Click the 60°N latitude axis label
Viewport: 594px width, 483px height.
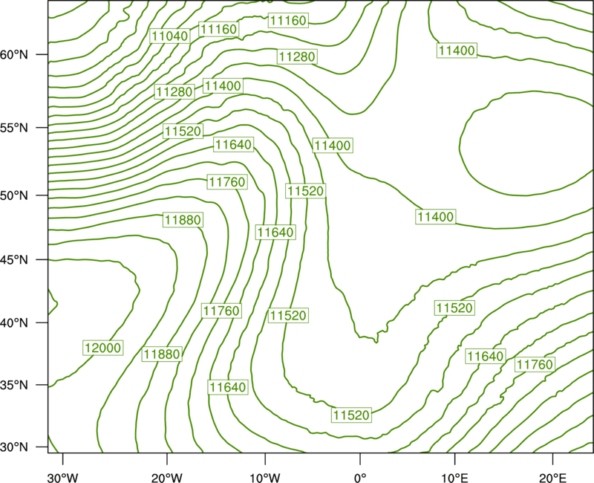pos(14,55)
